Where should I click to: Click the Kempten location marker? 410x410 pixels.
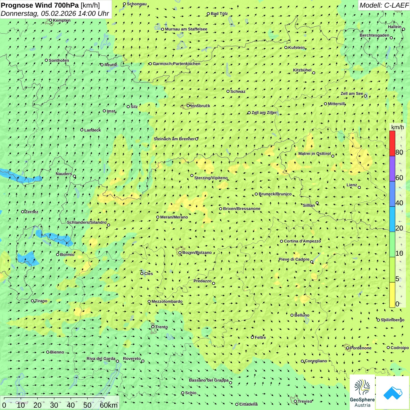tap(50, 20)
